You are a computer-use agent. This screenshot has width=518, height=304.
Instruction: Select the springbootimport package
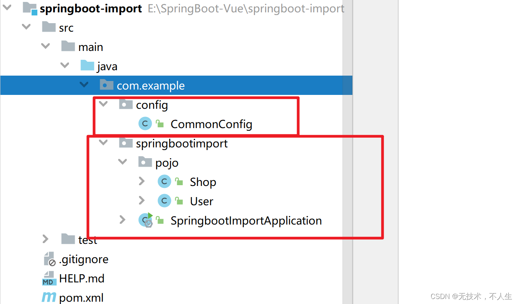182,144
